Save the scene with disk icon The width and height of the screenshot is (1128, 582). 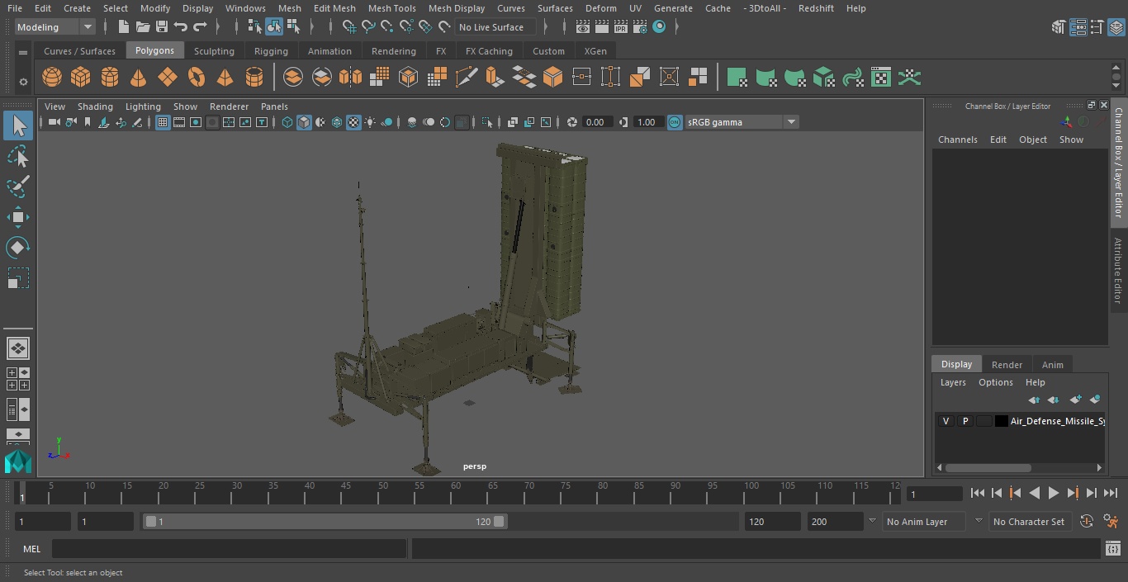click(x=162, y=27)
